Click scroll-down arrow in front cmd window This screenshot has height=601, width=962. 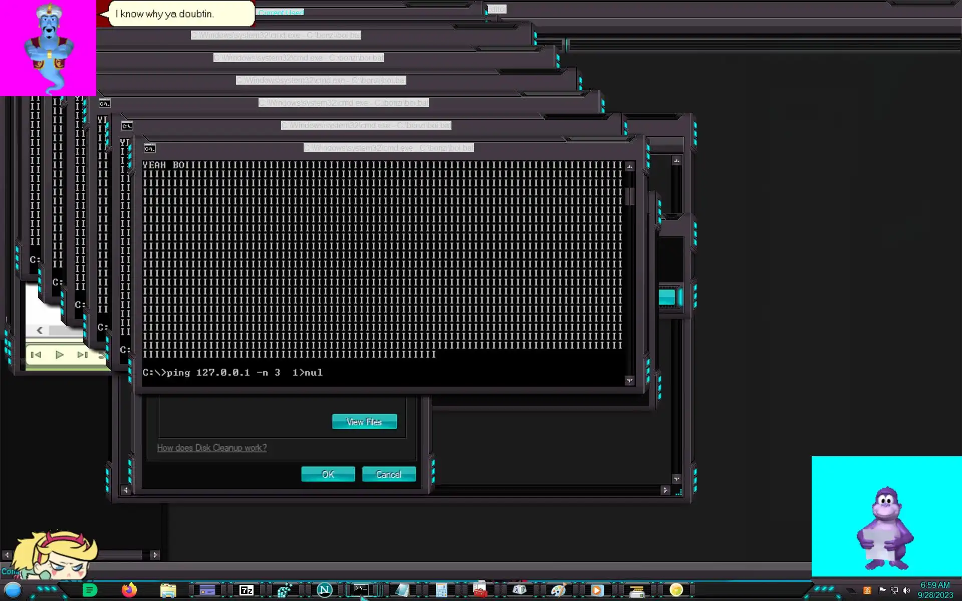(629, 381)
